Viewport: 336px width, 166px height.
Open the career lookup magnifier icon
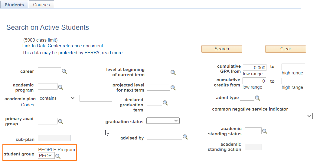click(x=64, y=71)
